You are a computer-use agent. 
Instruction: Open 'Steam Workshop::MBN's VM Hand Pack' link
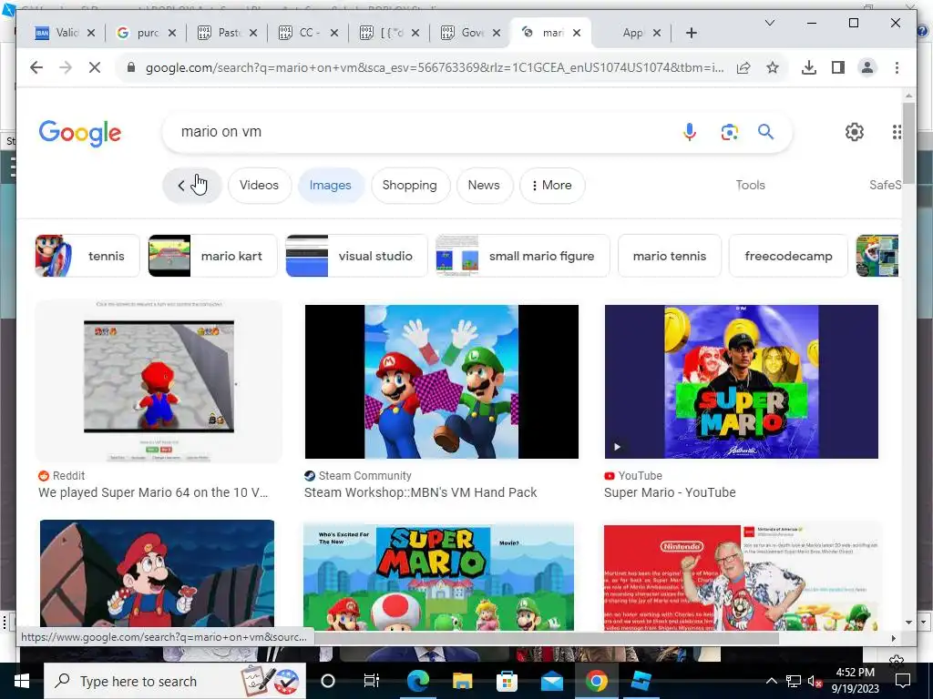tap(420, 492)
